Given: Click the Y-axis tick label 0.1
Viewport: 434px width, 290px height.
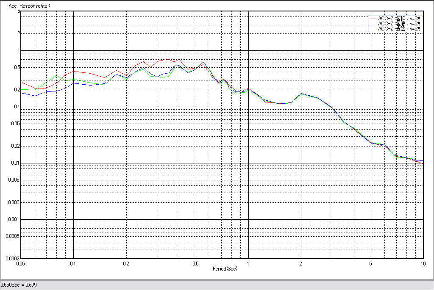Looking at the screenshot, I should (x=17, y=107).
